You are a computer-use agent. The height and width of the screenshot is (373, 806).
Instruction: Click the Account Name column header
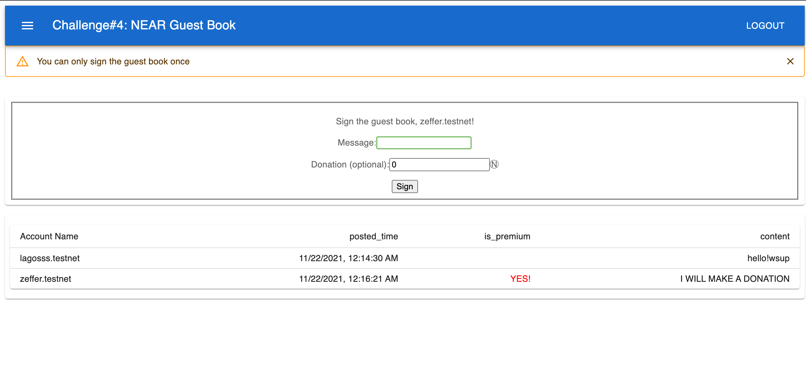[x=49, y=236]
